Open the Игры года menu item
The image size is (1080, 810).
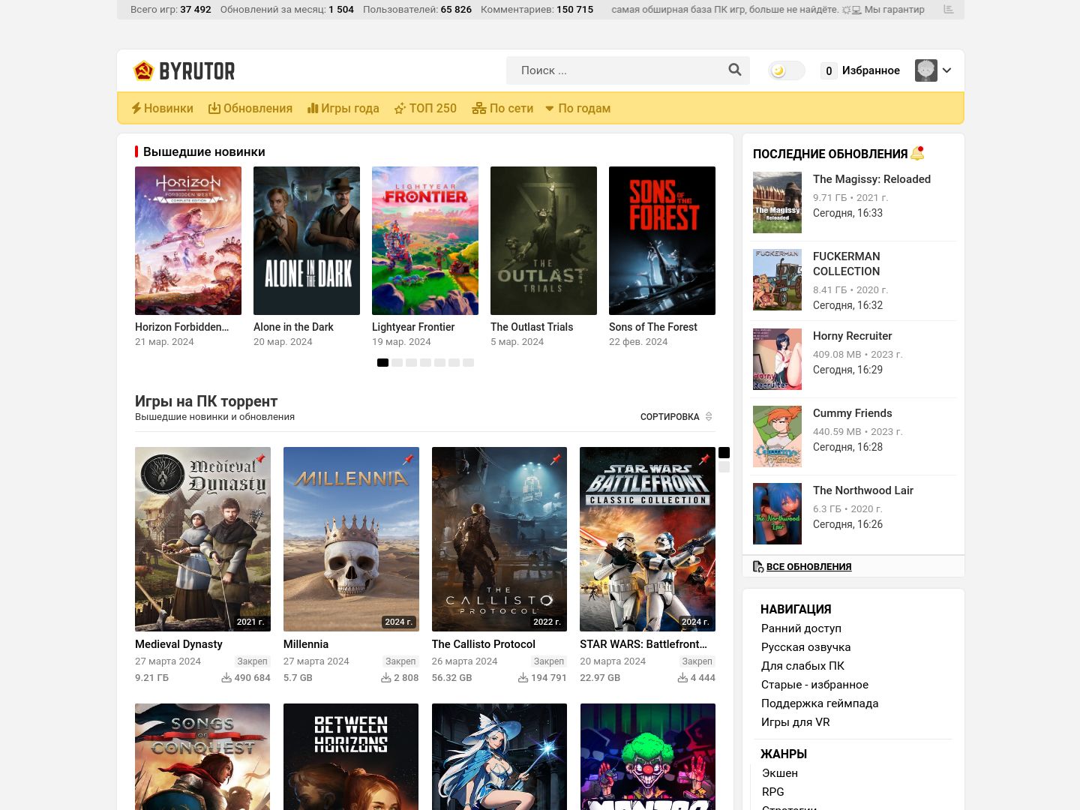click(343, 108)
